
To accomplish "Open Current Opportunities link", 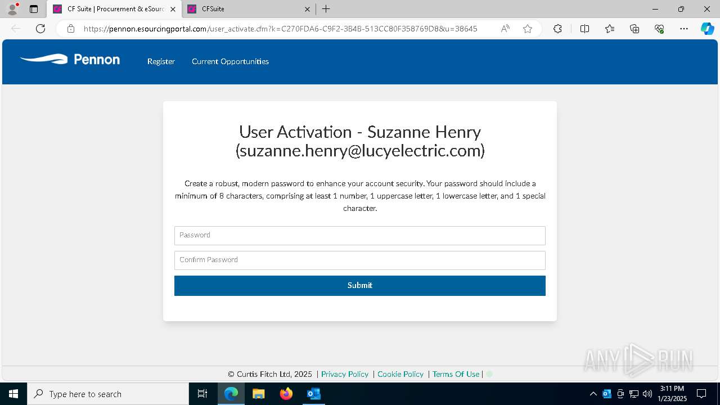I will tap(230, 61).
